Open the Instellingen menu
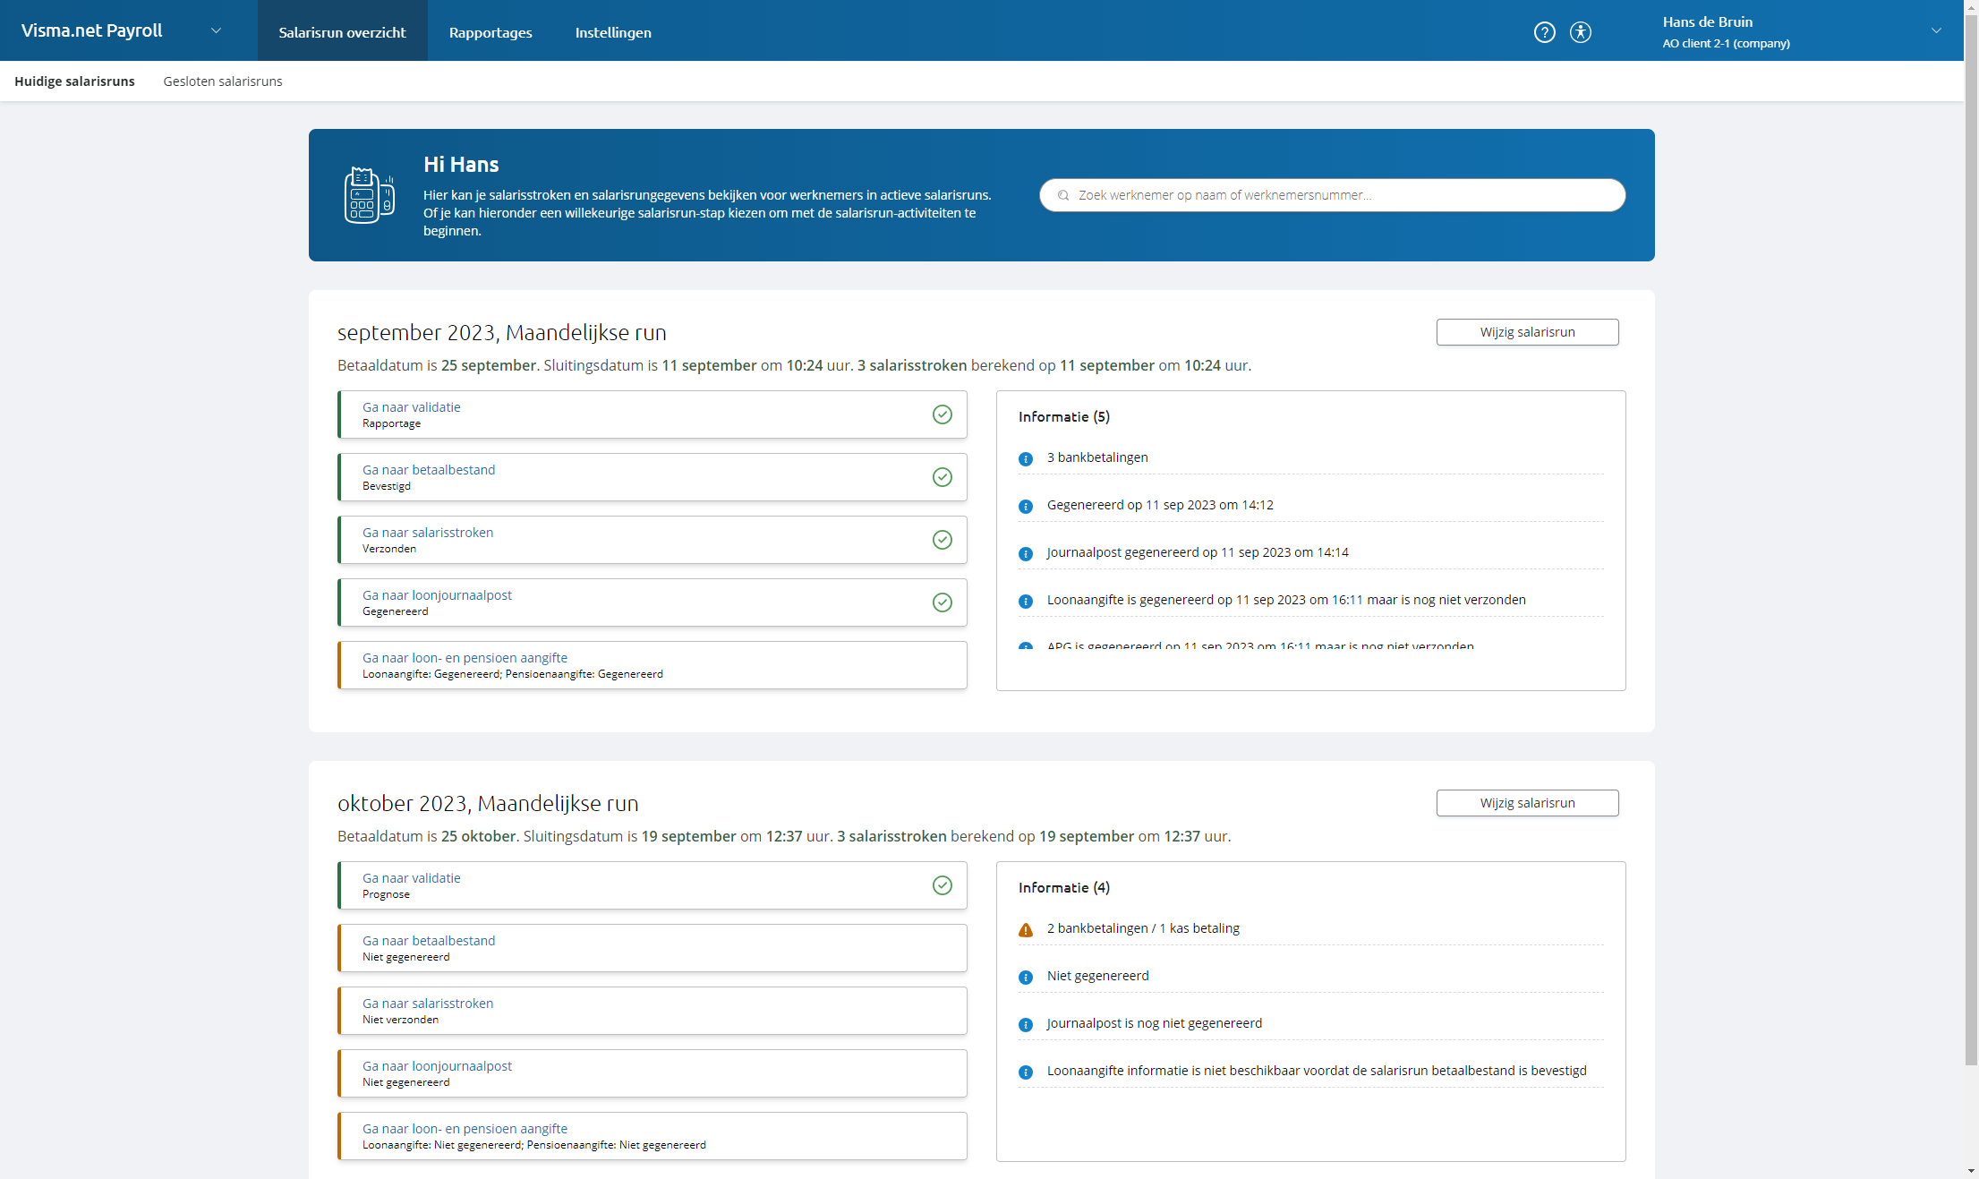 coord(613,32)
